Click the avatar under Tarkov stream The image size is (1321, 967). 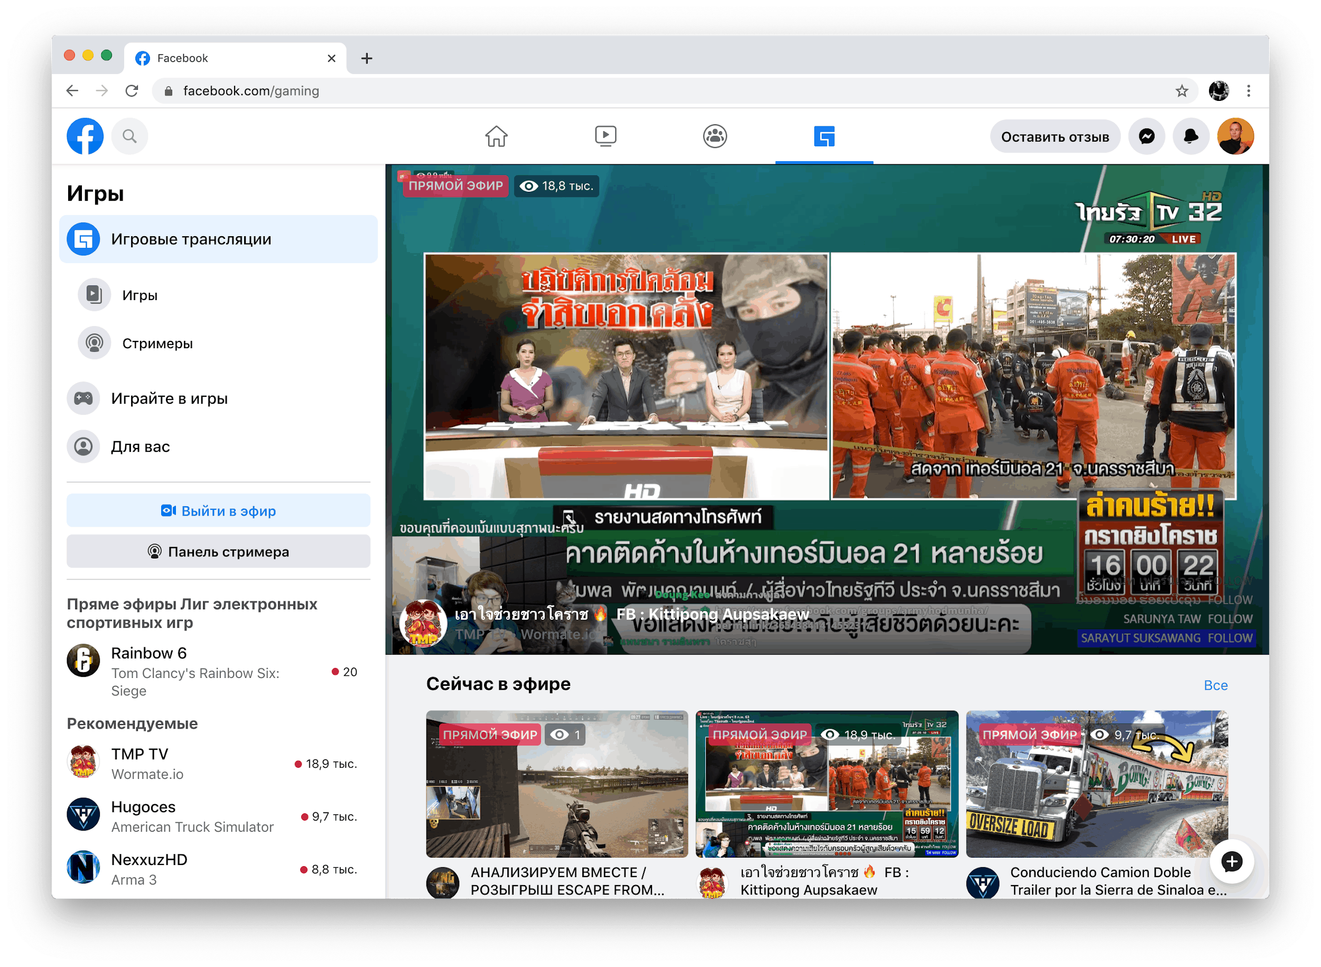click(x=442, y=882)
